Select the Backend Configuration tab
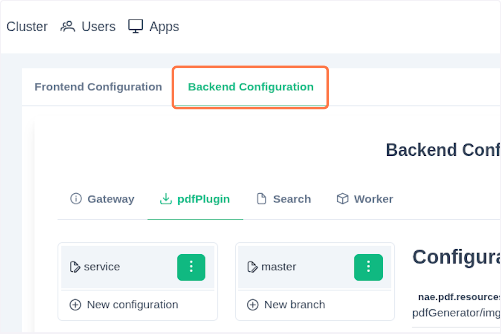Image resolution: width=501 pixels, height=334 pixels. coord(250,87)
